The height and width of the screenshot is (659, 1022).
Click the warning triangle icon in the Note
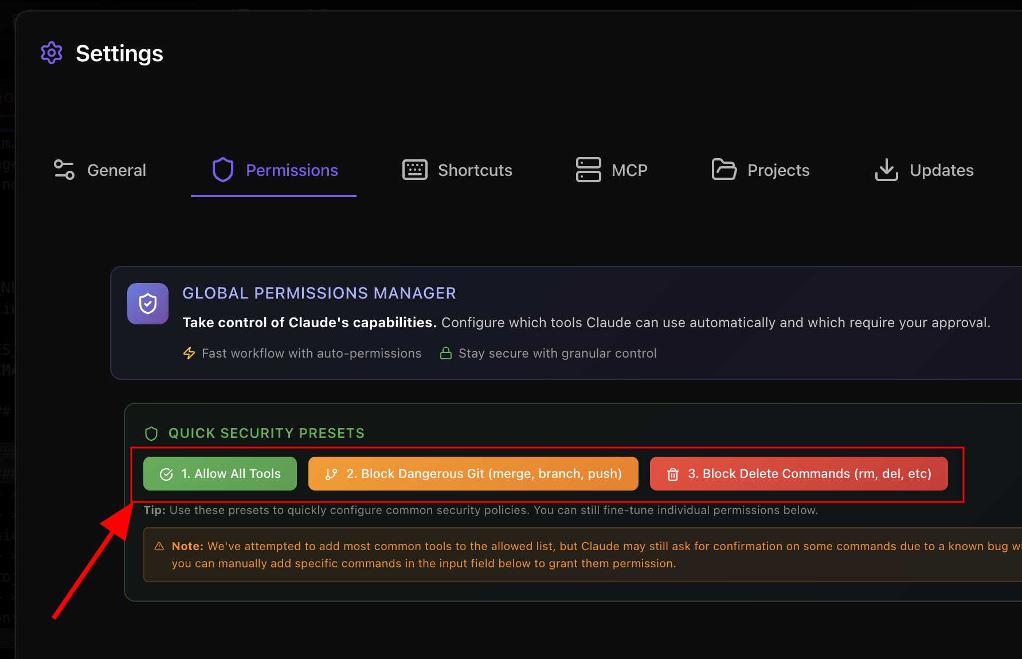[159, 546]
